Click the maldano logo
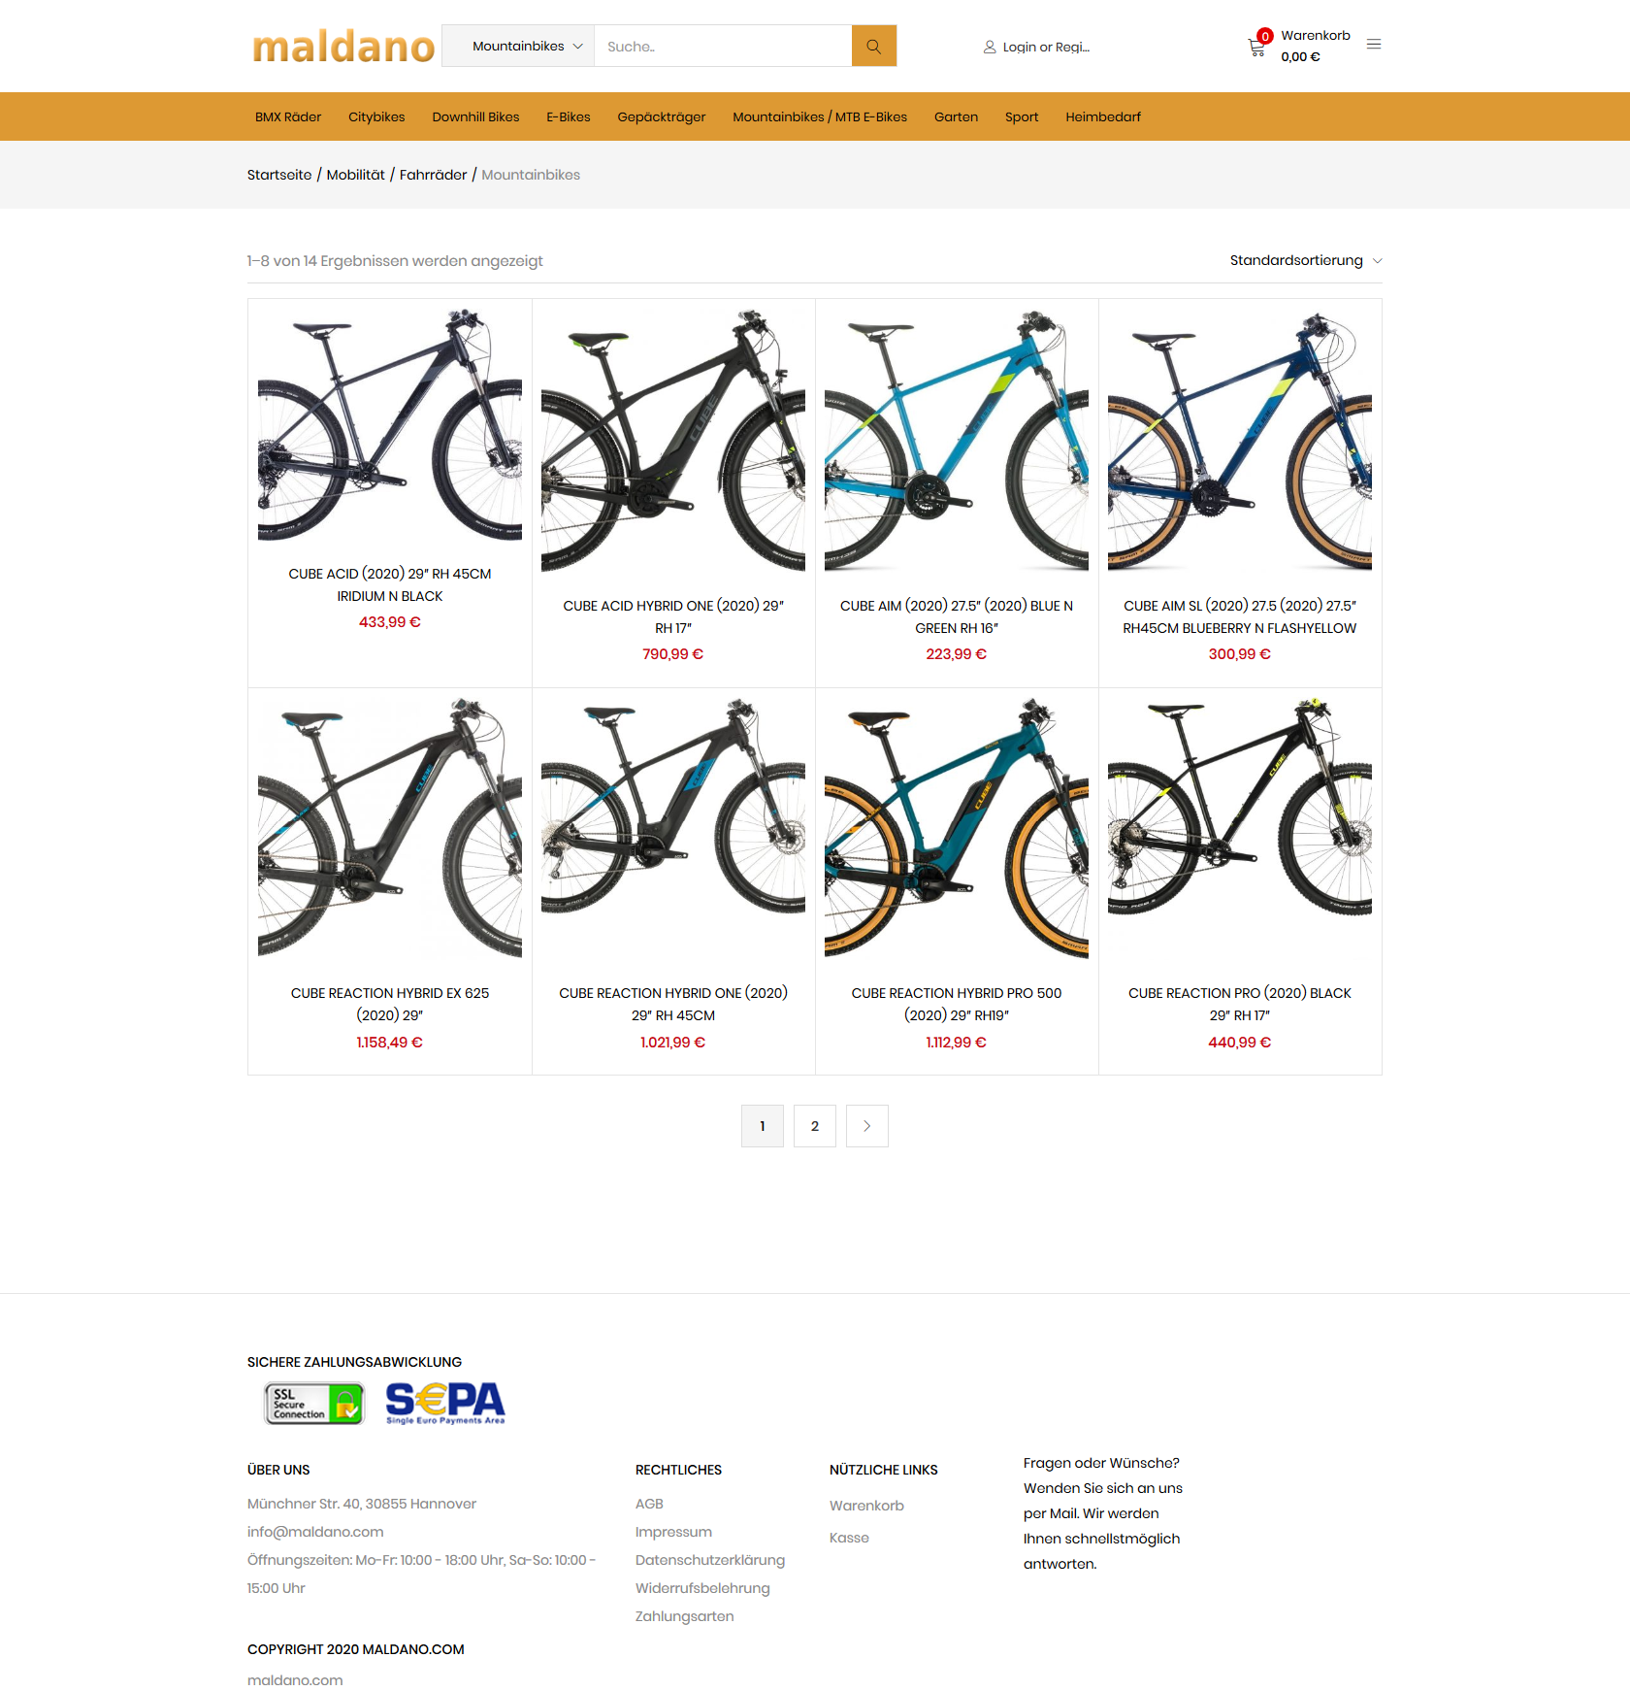Image resolution: width=1630 pixels, height=1691 pixels. (x=343, y=47)
